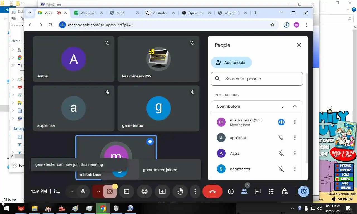Reload the Meet page
The image size is (357, 214).
pos(50,25)
